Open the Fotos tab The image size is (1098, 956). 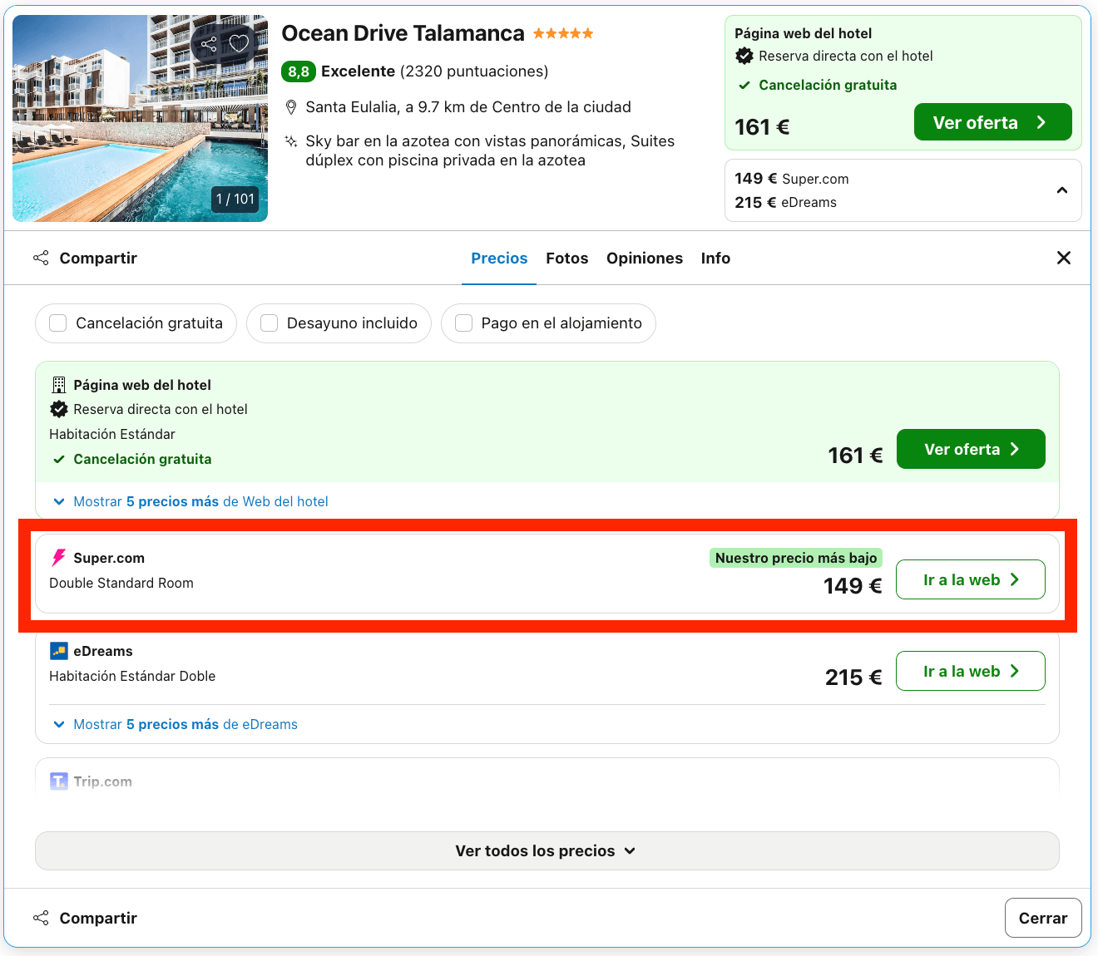566,259
